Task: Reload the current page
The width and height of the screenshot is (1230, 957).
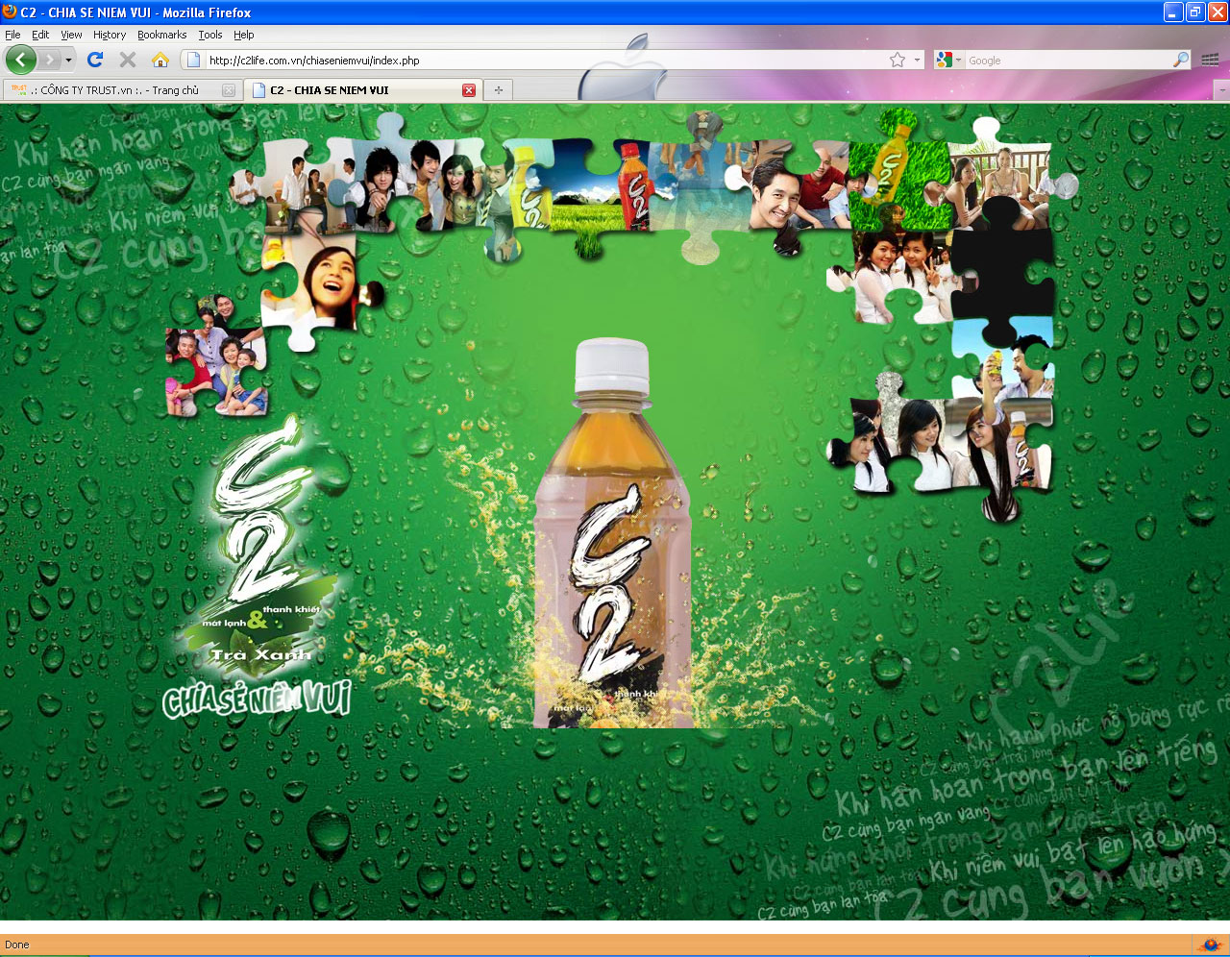Action: pos(94,60)
